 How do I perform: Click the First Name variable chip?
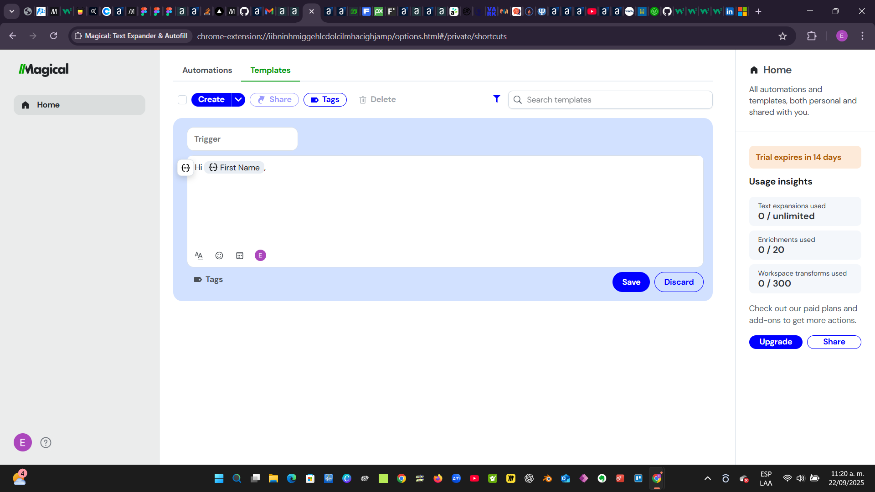click(x=235, y=168)
